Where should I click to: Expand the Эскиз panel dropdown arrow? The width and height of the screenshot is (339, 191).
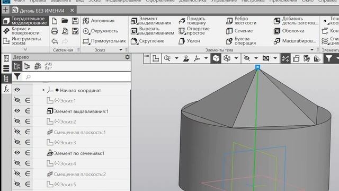(x=121, y=50)
